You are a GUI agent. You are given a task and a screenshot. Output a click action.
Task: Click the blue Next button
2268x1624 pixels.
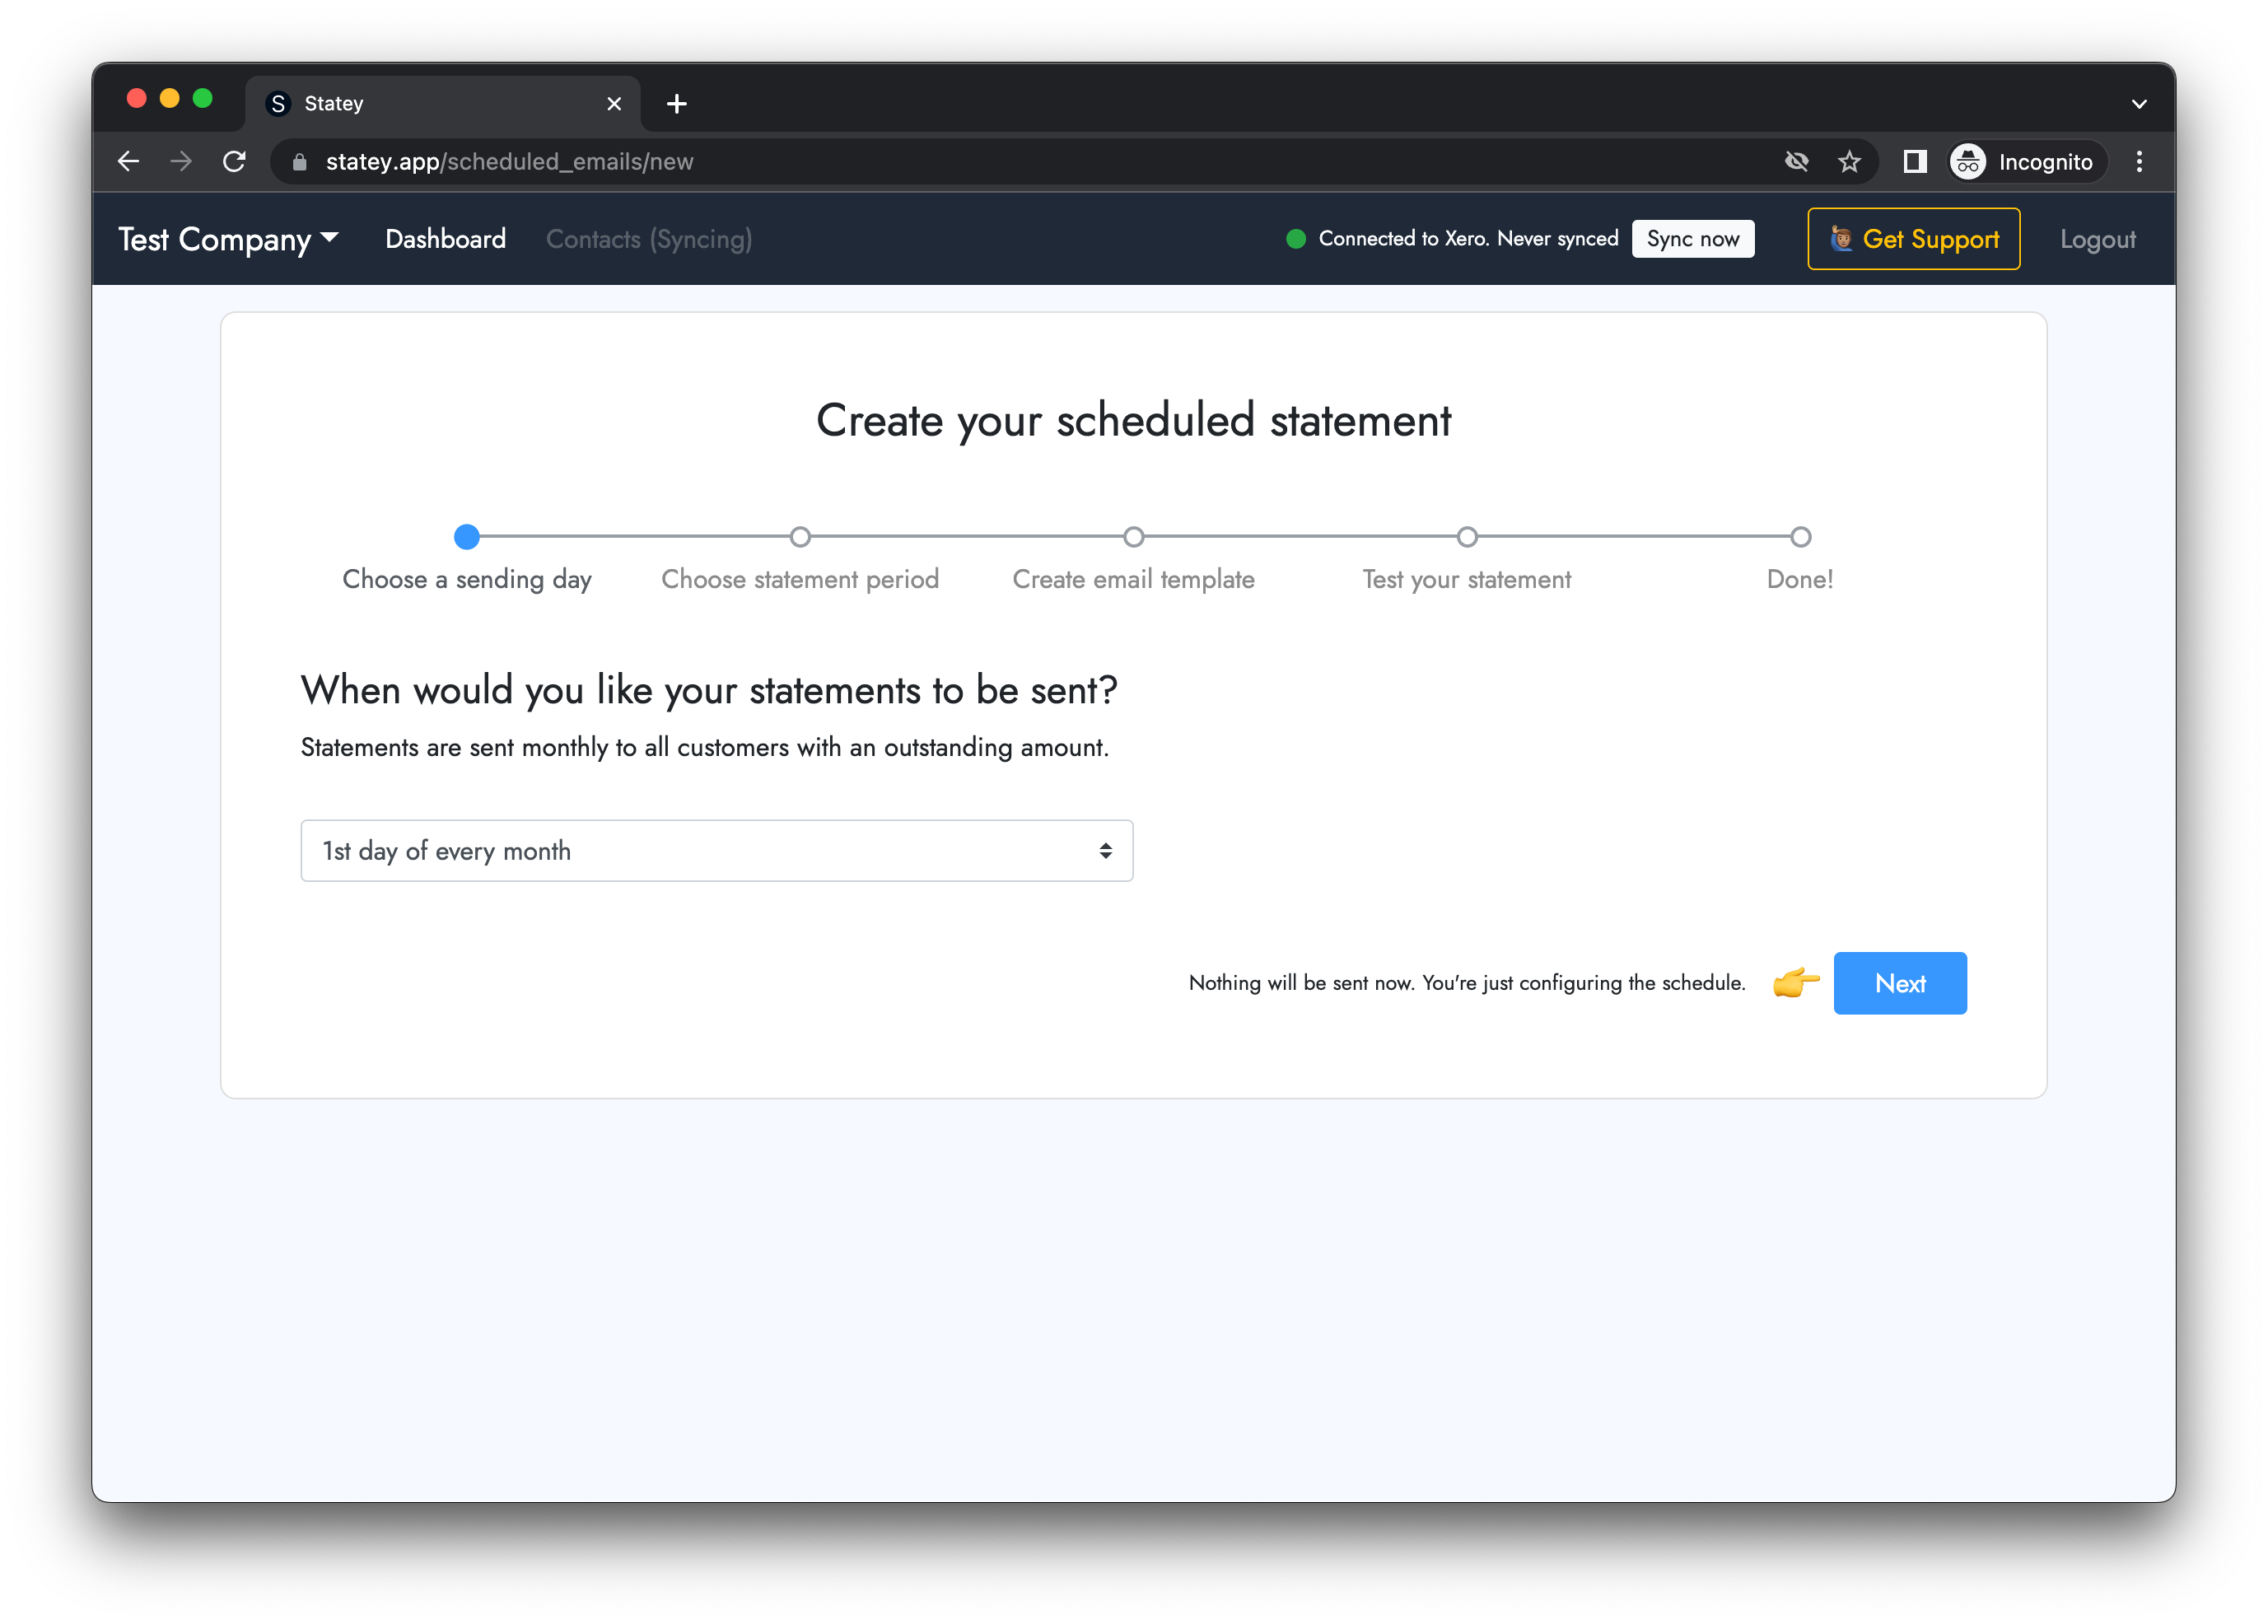coord(1899,983)
